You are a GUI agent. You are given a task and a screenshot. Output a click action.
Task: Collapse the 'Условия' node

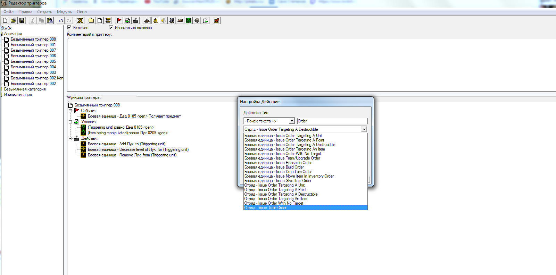(x=70, y=122)
